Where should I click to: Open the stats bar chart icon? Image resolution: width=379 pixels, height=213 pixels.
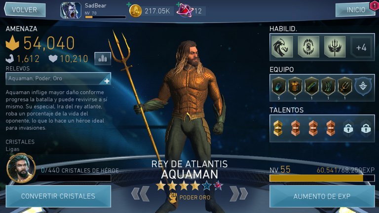(103, 59)
